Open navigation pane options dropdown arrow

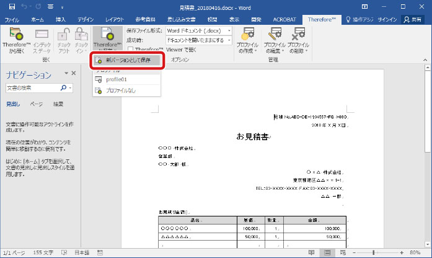[x=66, y=74]
